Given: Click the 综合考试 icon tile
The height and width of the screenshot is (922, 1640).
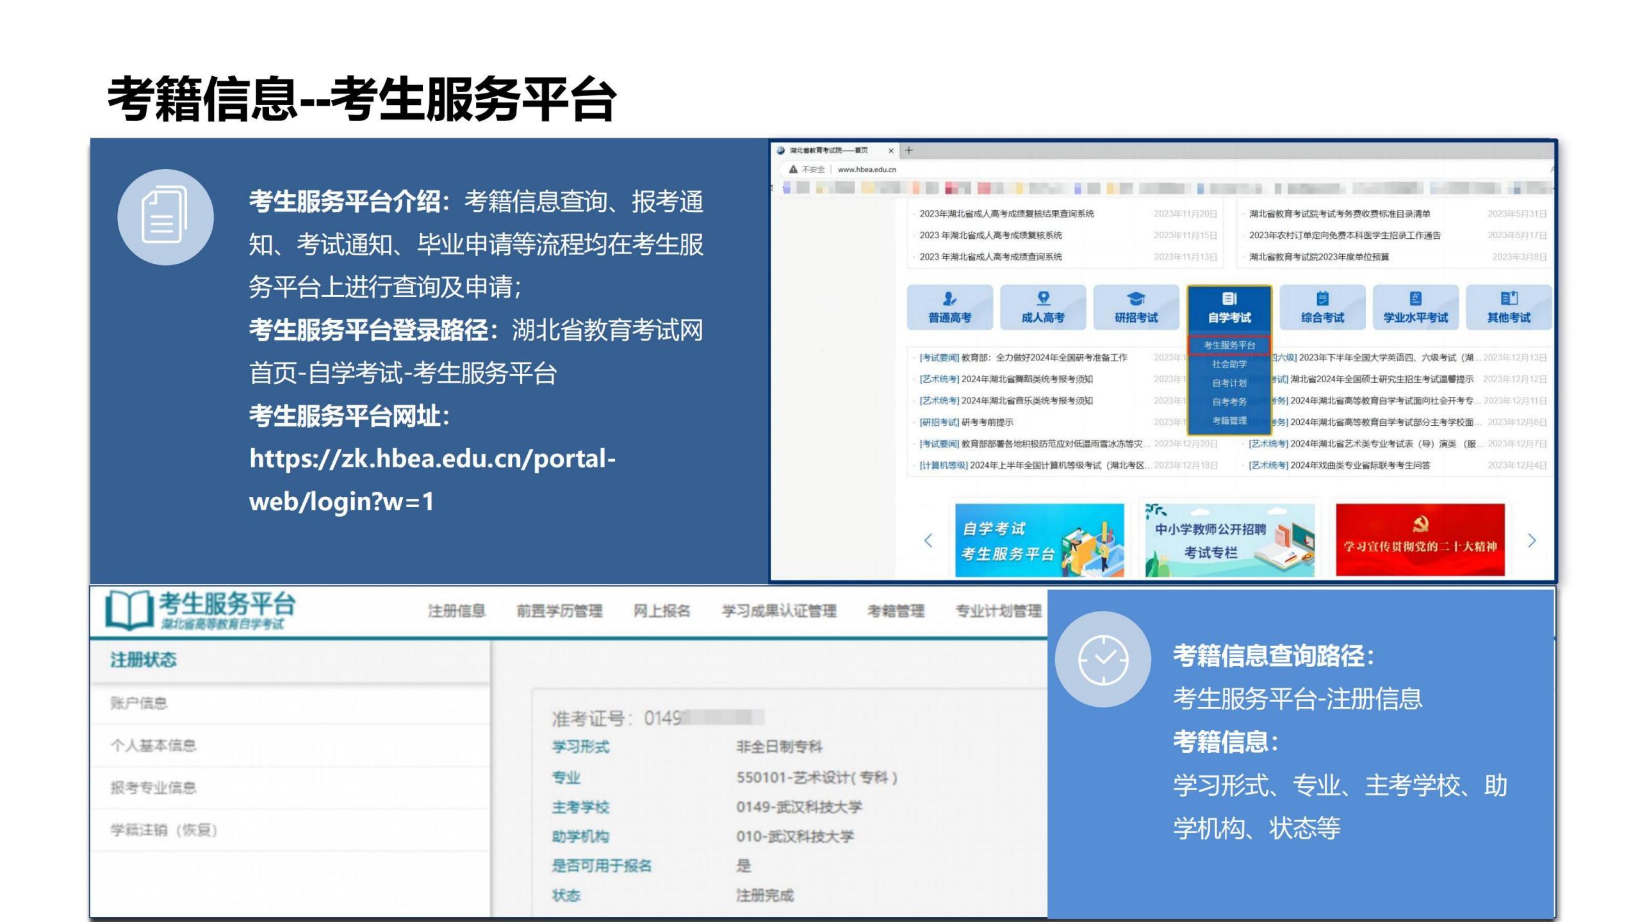Looking at the screenshot, I should coord(1322,307).
